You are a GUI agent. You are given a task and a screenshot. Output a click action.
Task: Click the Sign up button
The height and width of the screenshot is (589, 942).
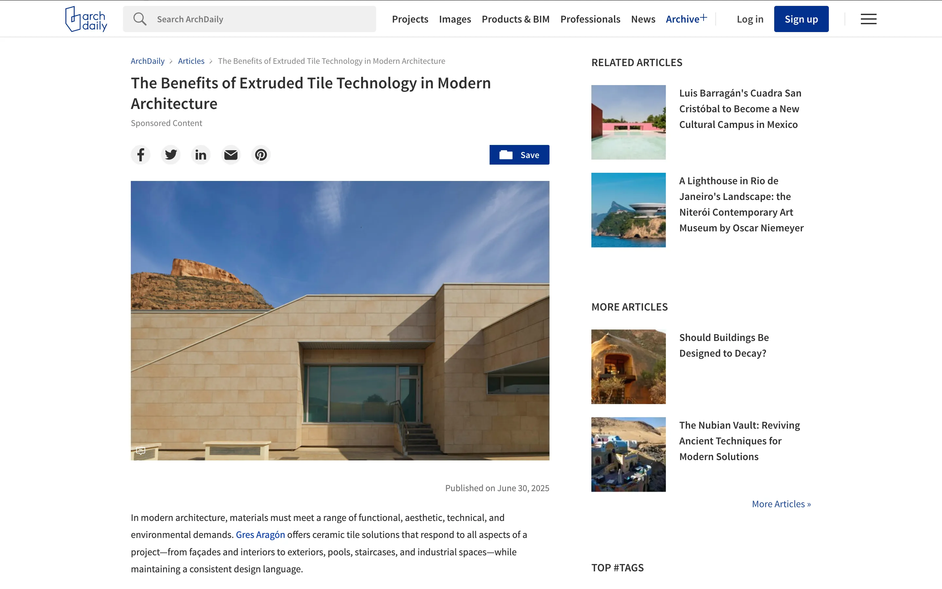click(x=801, y=19)
